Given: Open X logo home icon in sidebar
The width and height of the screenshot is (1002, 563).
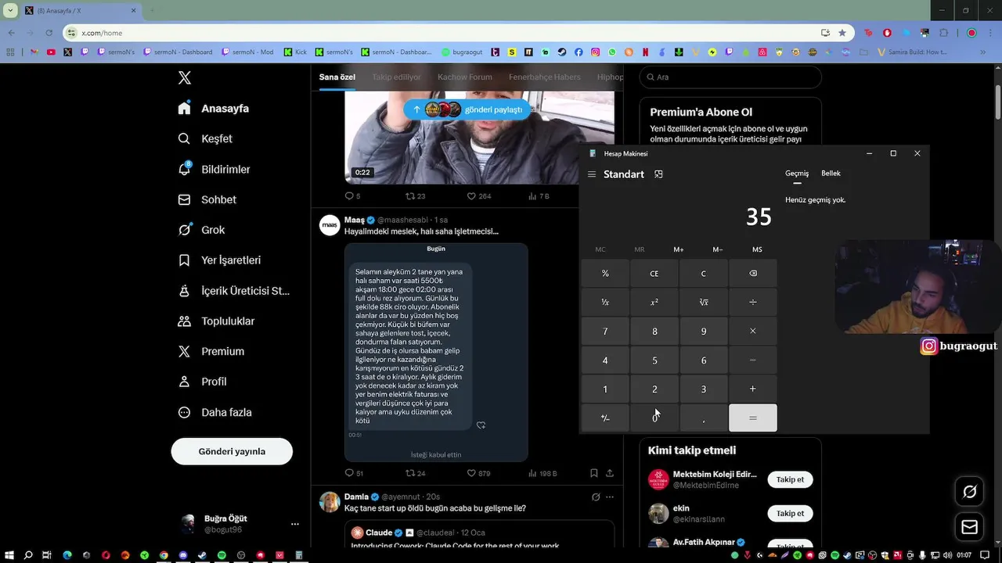Looking at the screenshot, I should pyautogui.click(x=185, y=77).
